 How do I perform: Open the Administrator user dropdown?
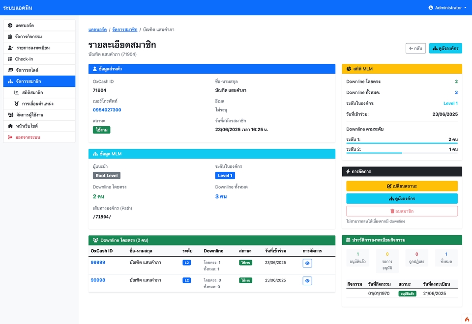click(x=447, y=8)
